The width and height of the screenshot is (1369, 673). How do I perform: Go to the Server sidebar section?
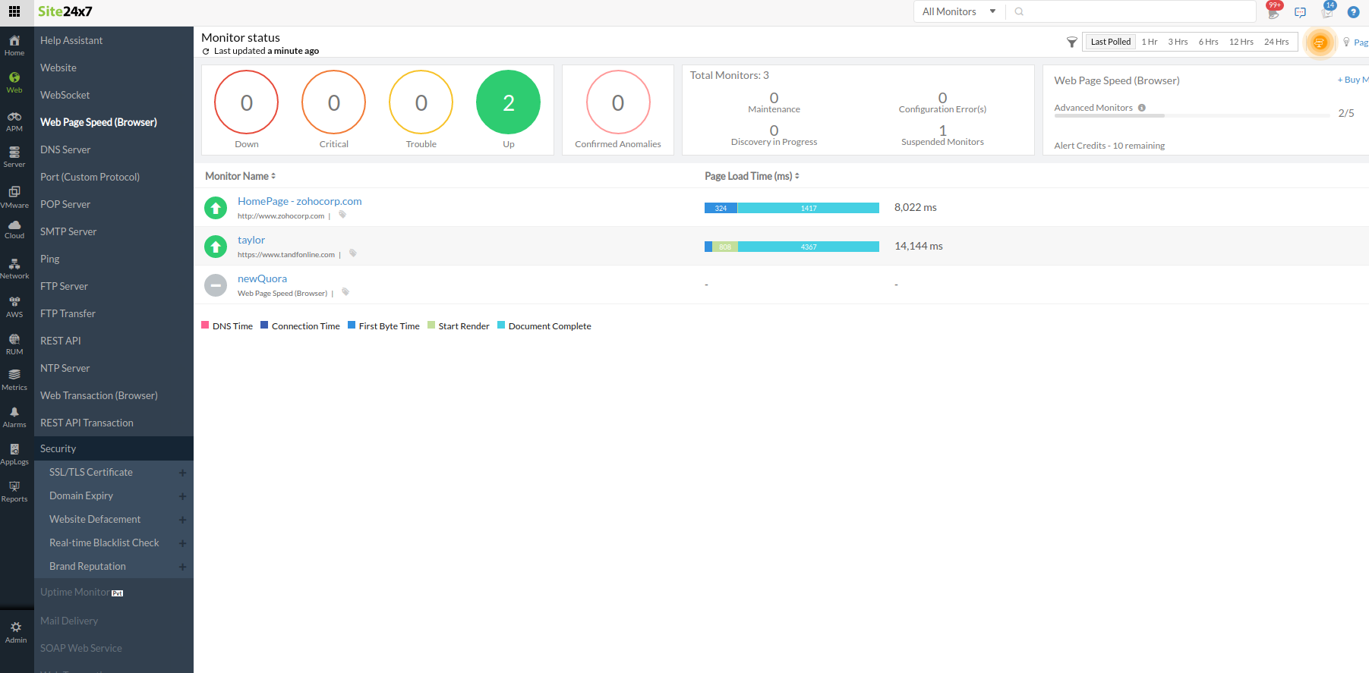14,156
